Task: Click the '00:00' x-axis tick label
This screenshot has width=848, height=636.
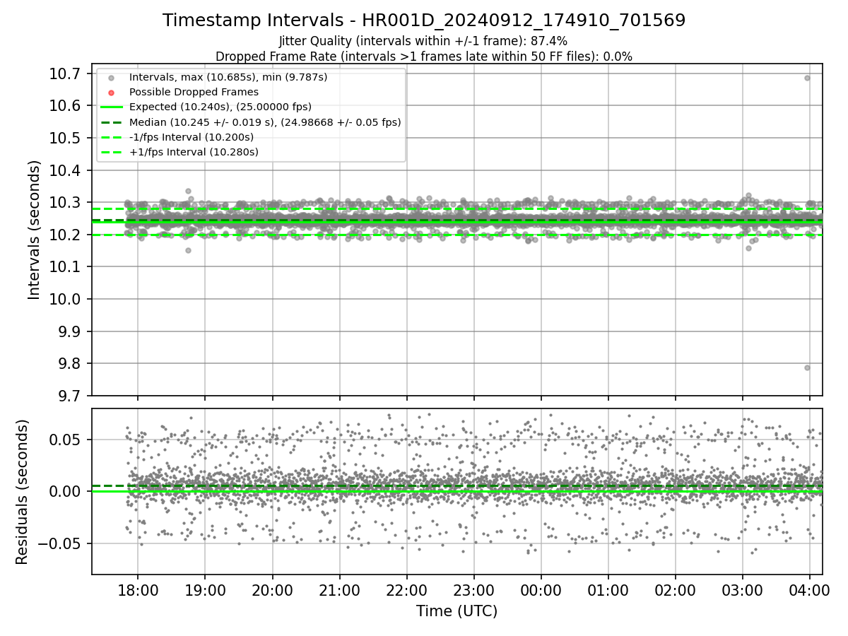Action: point(541,589)
